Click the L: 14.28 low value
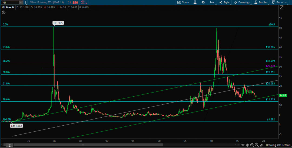292x148 pixels. [x=61, y=8]
